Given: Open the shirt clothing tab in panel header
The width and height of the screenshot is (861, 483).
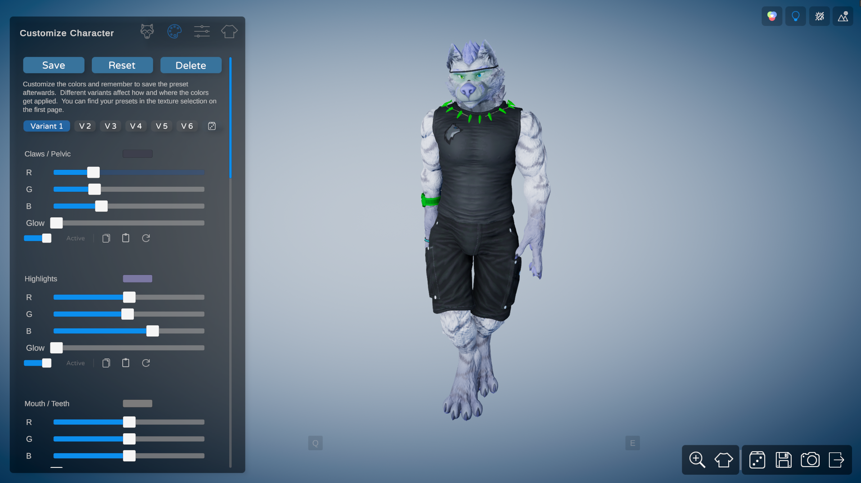Looking at the screenshot, I should tap(229, 31).
